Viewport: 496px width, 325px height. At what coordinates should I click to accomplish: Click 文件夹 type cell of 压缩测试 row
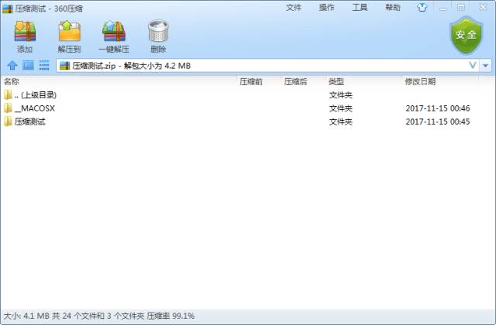click(341, 121)
